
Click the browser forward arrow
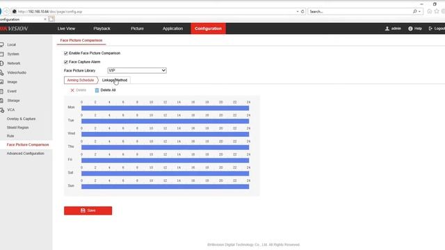tap(6, 12)
